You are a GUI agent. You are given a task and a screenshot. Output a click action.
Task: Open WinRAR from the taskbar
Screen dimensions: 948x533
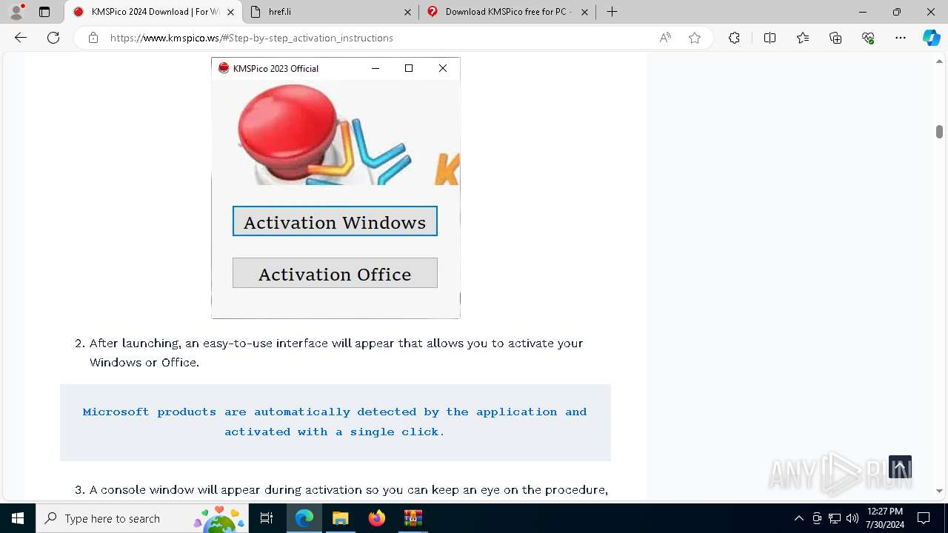pos(413,518)
